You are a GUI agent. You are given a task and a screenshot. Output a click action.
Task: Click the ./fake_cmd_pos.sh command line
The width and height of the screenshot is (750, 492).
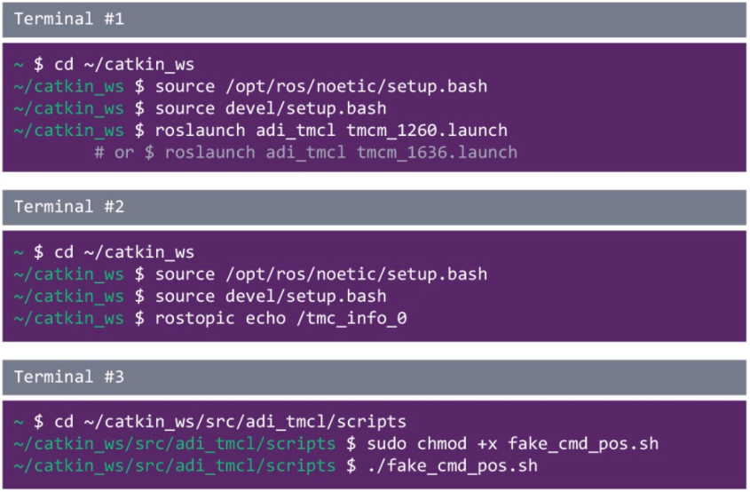pos(453,465)
